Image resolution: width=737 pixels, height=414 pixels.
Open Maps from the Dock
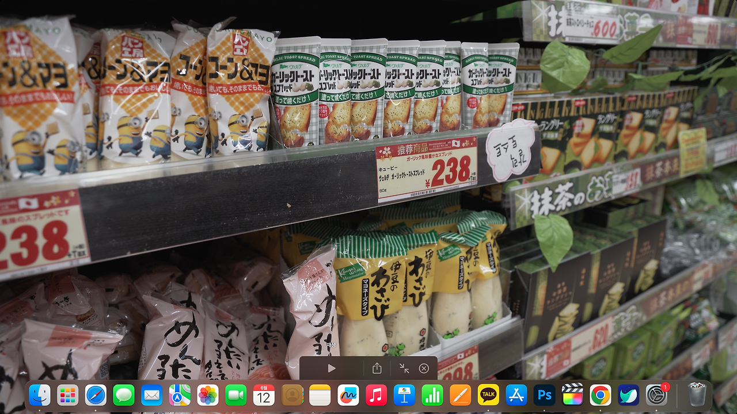[x=180, y=395]
